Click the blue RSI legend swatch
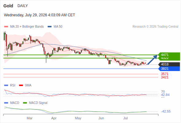 tap(6, 85)
